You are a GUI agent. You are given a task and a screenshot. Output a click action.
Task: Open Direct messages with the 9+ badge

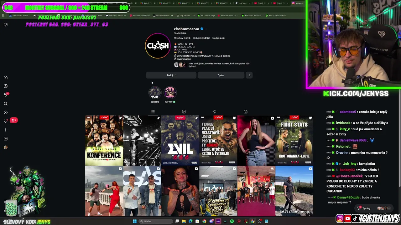(6, 95)
